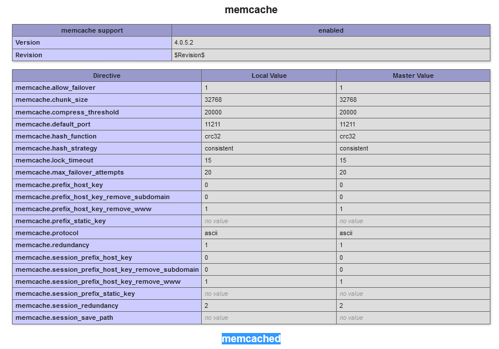This screenshot has width=499, height=349.
Task: Select the 'memcache support' header cell
Action: (x=92, y=30)
